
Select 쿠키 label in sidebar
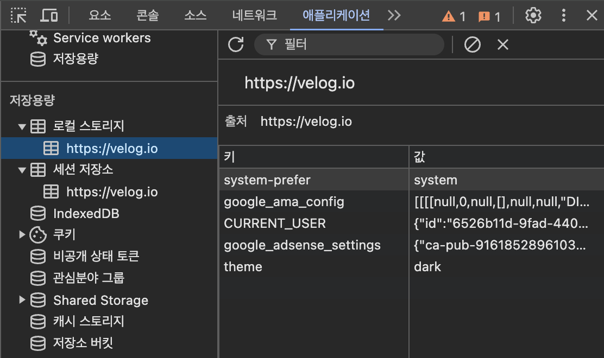pyautogui.click(x=64, y=234)
